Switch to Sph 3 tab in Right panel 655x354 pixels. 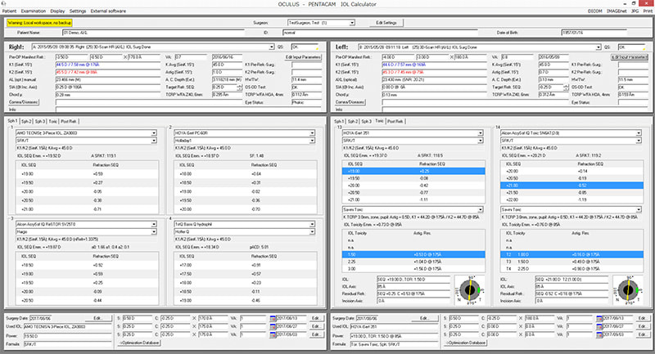pos(39,121)
